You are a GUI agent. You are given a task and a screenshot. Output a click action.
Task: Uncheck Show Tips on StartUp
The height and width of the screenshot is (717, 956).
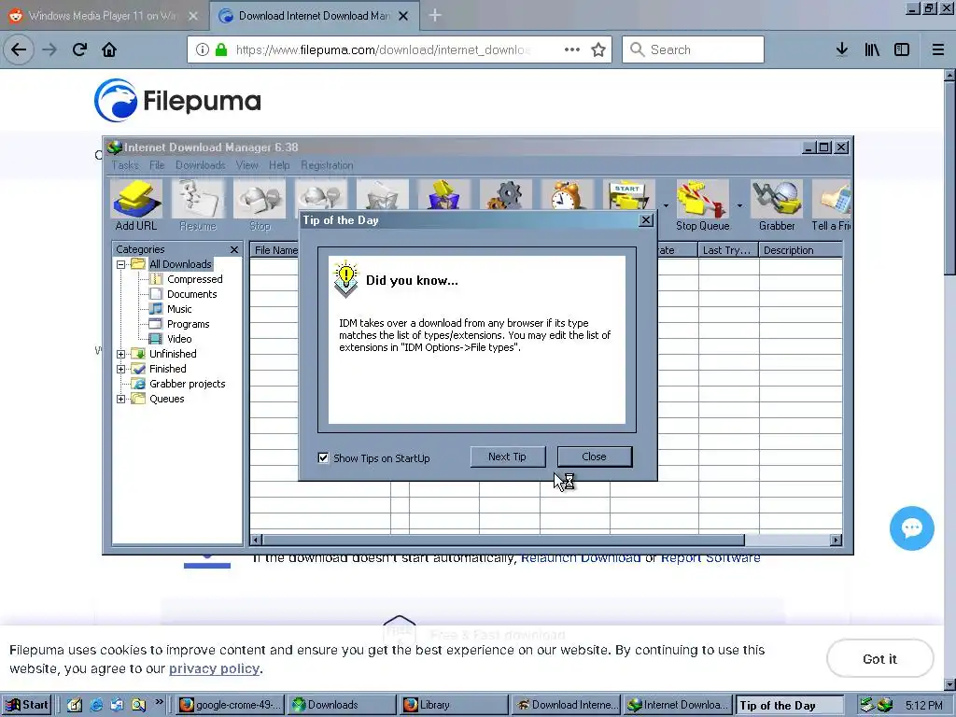[323, 457]
